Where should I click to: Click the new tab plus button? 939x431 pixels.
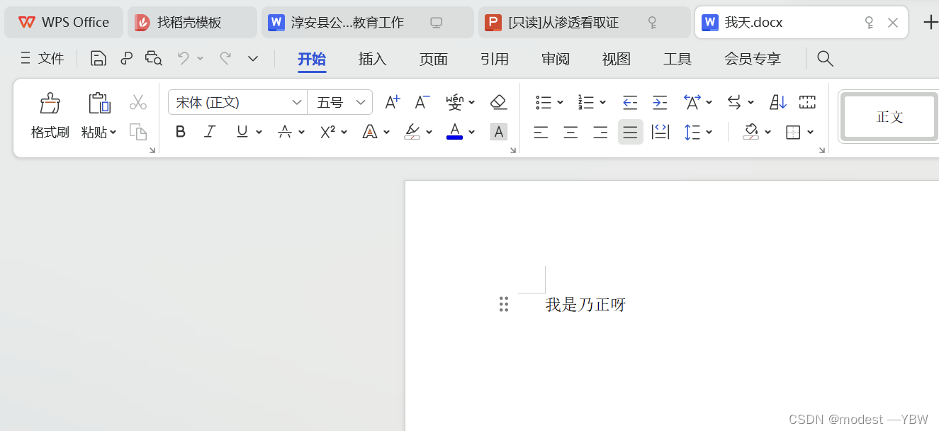coord(930,23)
